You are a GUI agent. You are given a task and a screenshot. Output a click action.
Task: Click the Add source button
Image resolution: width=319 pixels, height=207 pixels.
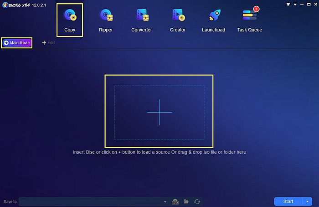tap(48, 43)
